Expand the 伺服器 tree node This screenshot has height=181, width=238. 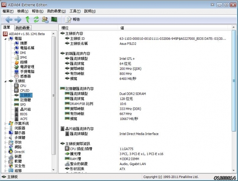(x=6, y=128)
